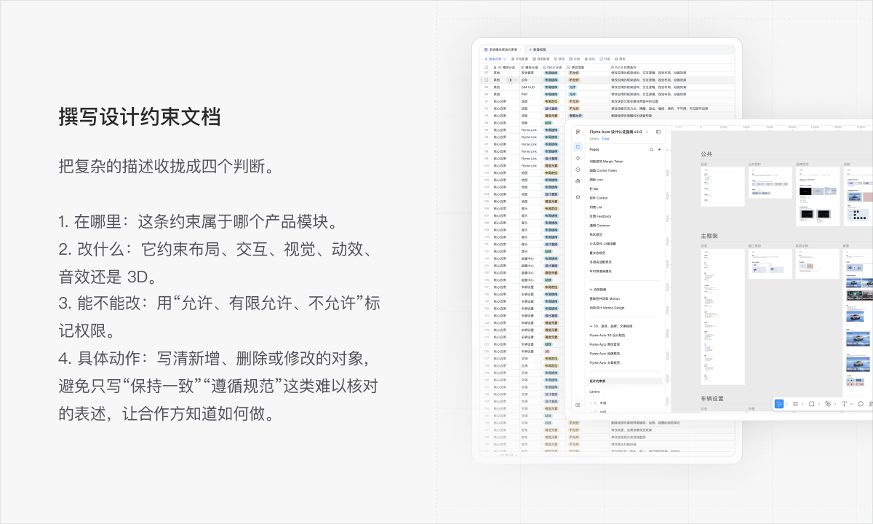
Task: Open the Feedback page in Pages list
Action: pos(600,216)
